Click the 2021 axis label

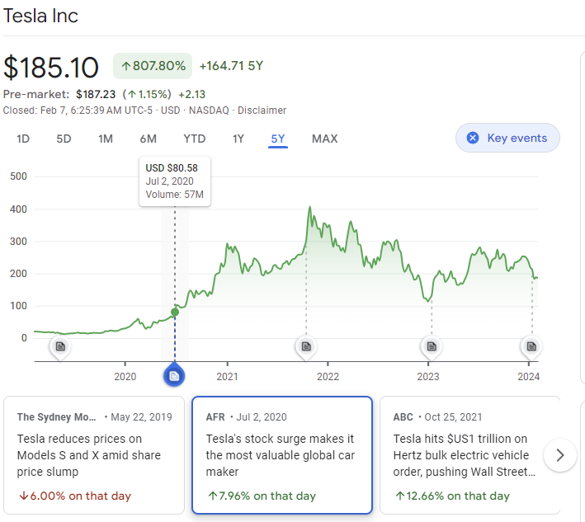click(227, 377)
